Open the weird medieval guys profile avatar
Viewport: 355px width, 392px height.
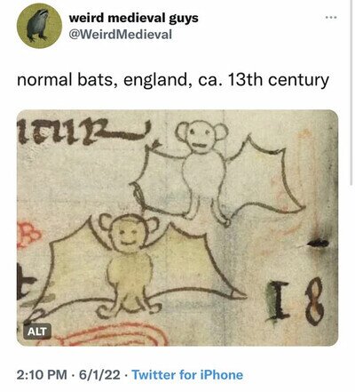39,26
